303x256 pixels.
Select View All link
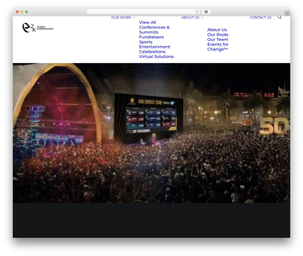click(x=147, y=22)
